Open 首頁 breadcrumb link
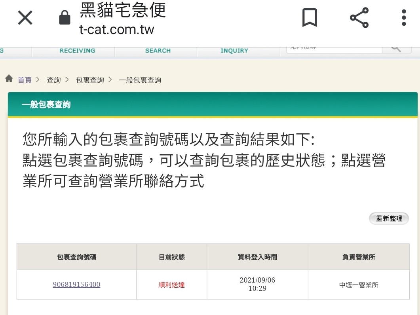 [x=25, y=80]
